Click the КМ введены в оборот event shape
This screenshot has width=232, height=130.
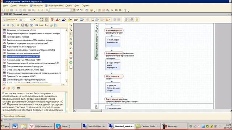[x=114, y=76]
